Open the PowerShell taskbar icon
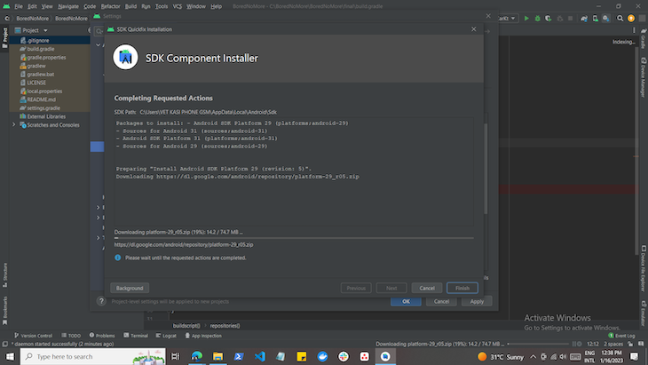The image size is (648, 365). (x=239, y=356)
